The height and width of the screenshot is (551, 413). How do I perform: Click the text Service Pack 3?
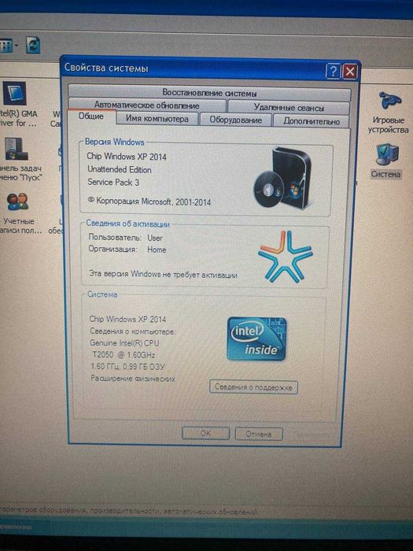[113, 183]
